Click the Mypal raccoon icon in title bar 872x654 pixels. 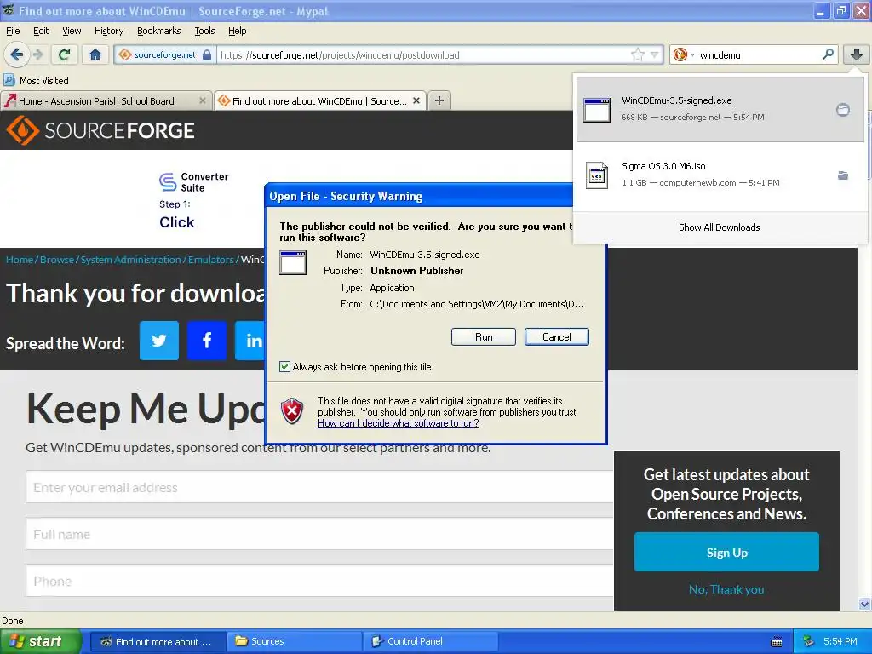[9, 10]
